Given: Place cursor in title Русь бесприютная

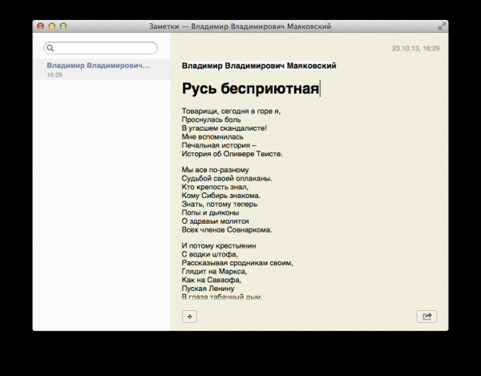Looking at the screenshot, I should (251, 88).
